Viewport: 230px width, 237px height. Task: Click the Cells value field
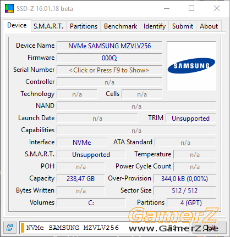coord(142,94)
